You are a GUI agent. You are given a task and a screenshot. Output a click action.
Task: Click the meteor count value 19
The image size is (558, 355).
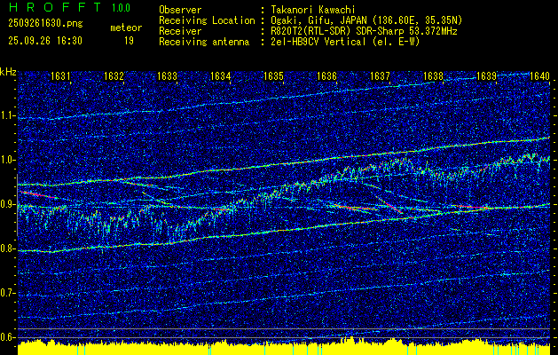(x=129, y=41)
